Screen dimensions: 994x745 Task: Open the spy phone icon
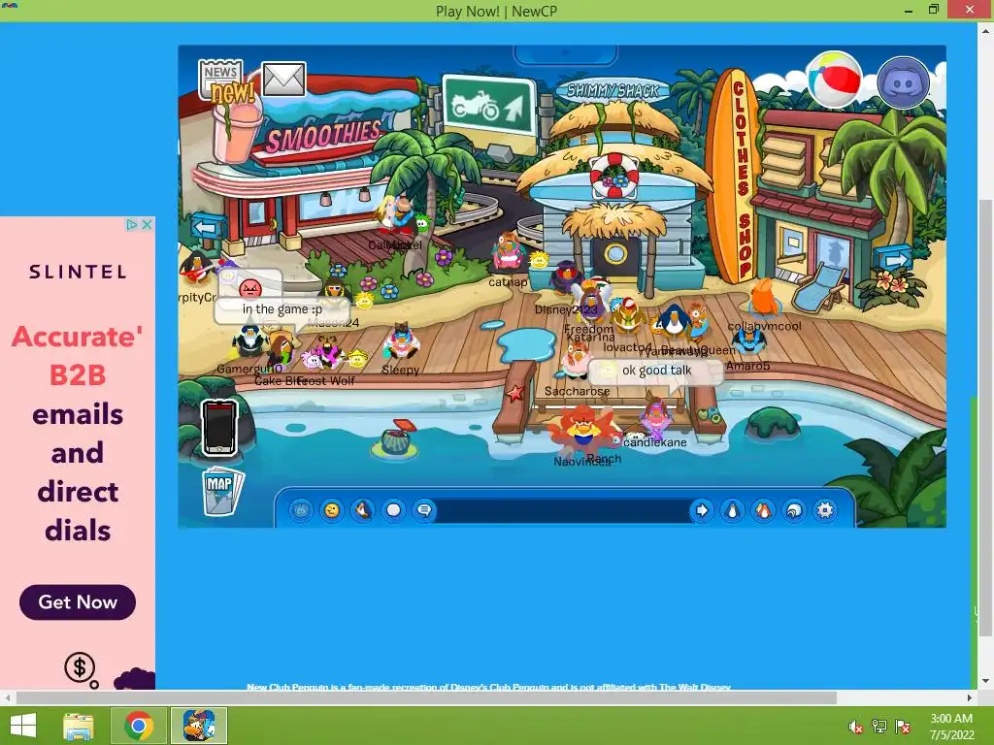coord(219,428)
